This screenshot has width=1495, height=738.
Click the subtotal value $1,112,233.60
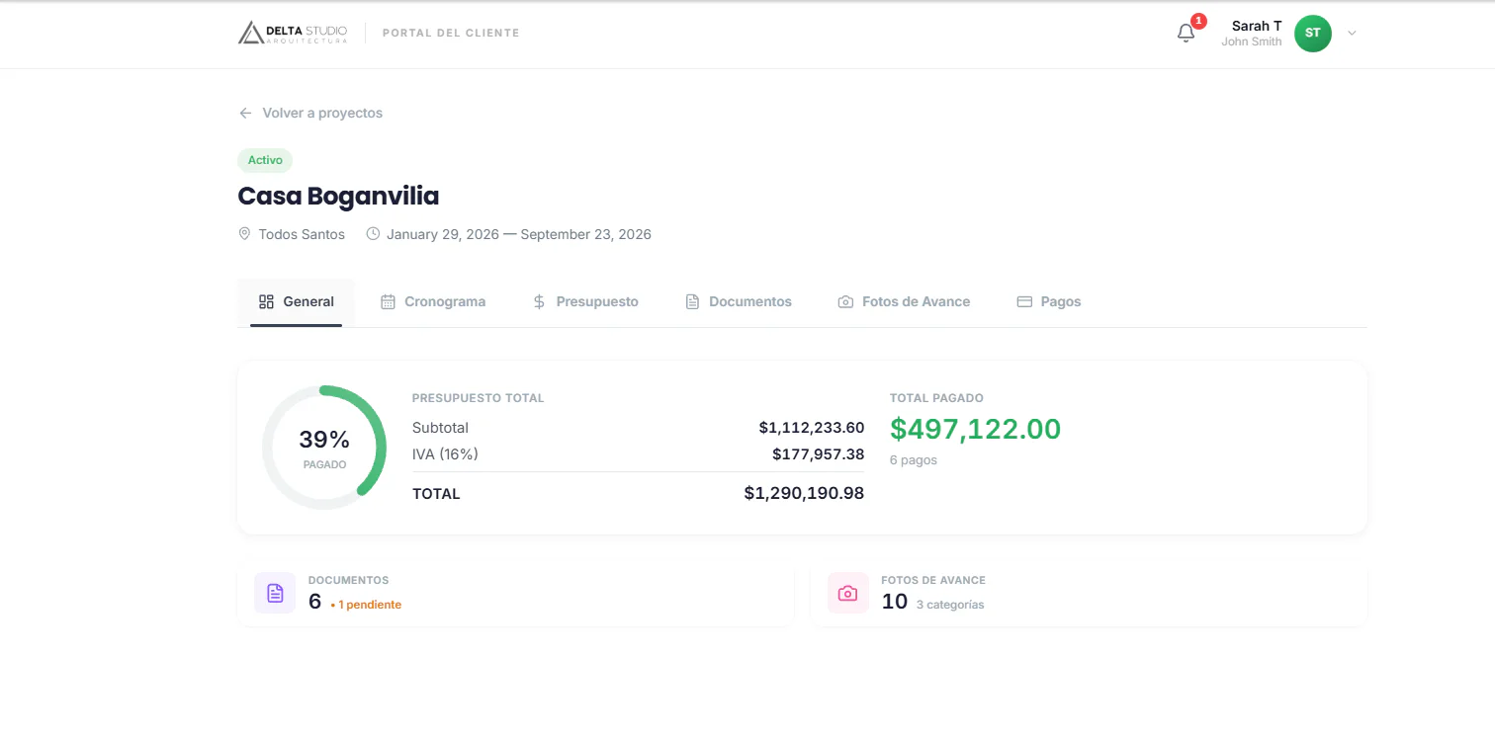click(812, 428)
